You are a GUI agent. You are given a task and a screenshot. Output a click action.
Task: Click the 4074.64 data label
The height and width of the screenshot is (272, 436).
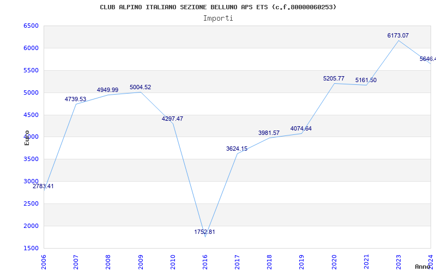coord(301,128)
